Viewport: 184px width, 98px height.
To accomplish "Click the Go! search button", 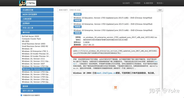I will click(x=160, y=10).
